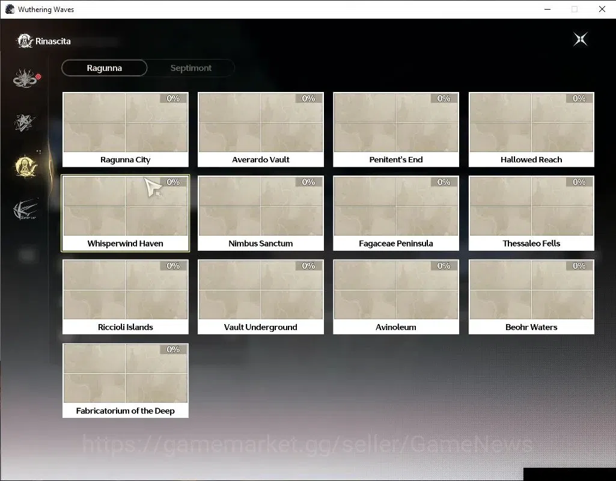Click the Rinascita emblem icon in header
616x481 pixels.
[x=25, y=41]
